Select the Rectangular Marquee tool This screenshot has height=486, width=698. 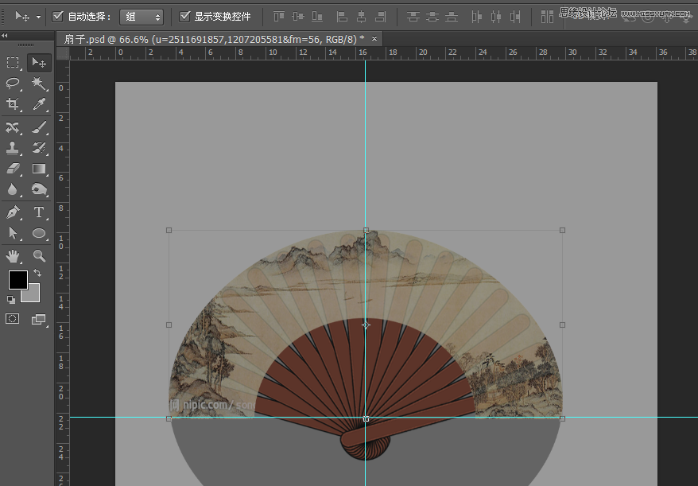click(14, 63)
